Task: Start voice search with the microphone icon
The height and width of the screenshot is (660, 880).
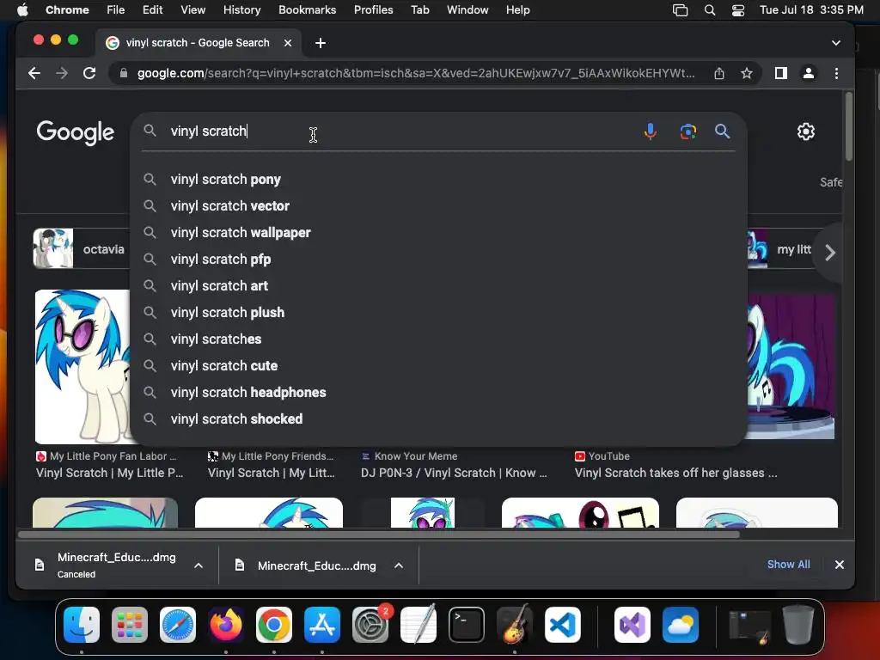Action: click(x=650, y=131)
